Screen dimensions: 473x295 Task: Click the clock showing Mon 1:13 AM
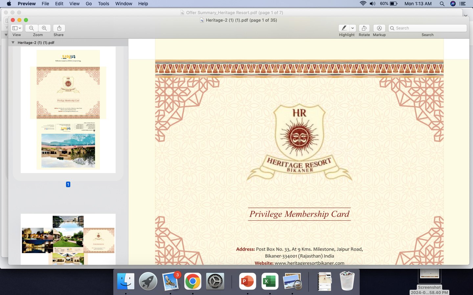coord(418,4)
